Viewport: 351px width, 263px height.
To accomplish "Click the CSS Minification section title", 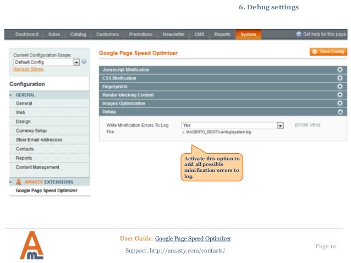I will [x=119, y=78].
